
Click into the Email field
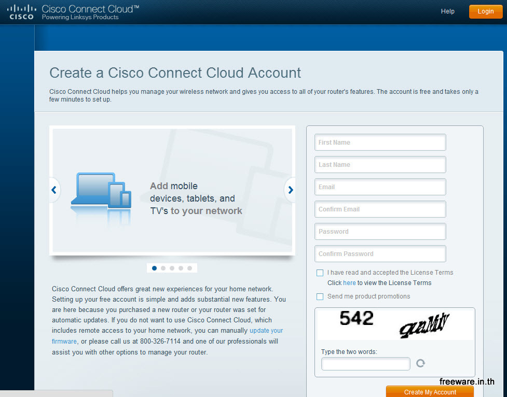380,187
